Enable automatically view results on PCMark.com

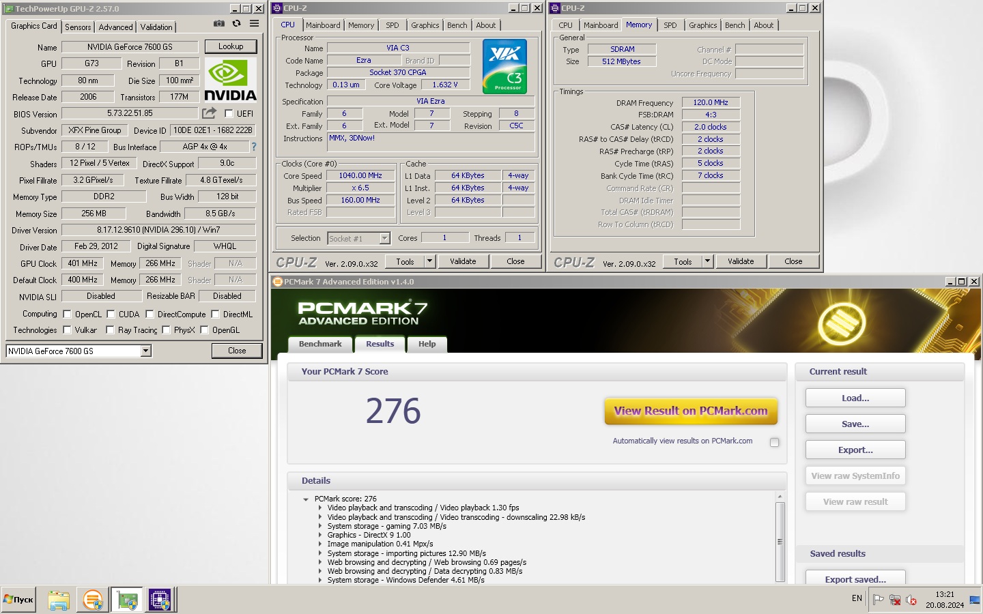[774, 442]
